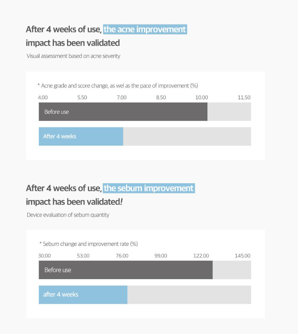Click the 145.00 sebum axis label

tap(243, 256)
